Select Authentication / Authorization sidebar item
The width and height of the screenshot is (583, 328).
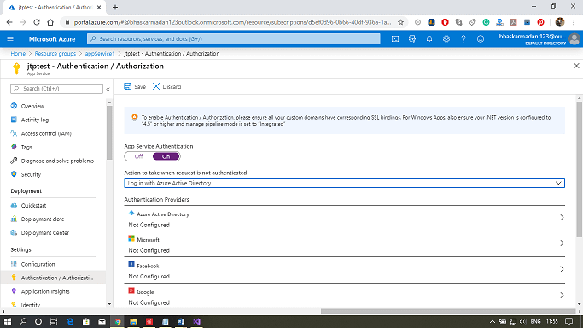tap(53, 278)
